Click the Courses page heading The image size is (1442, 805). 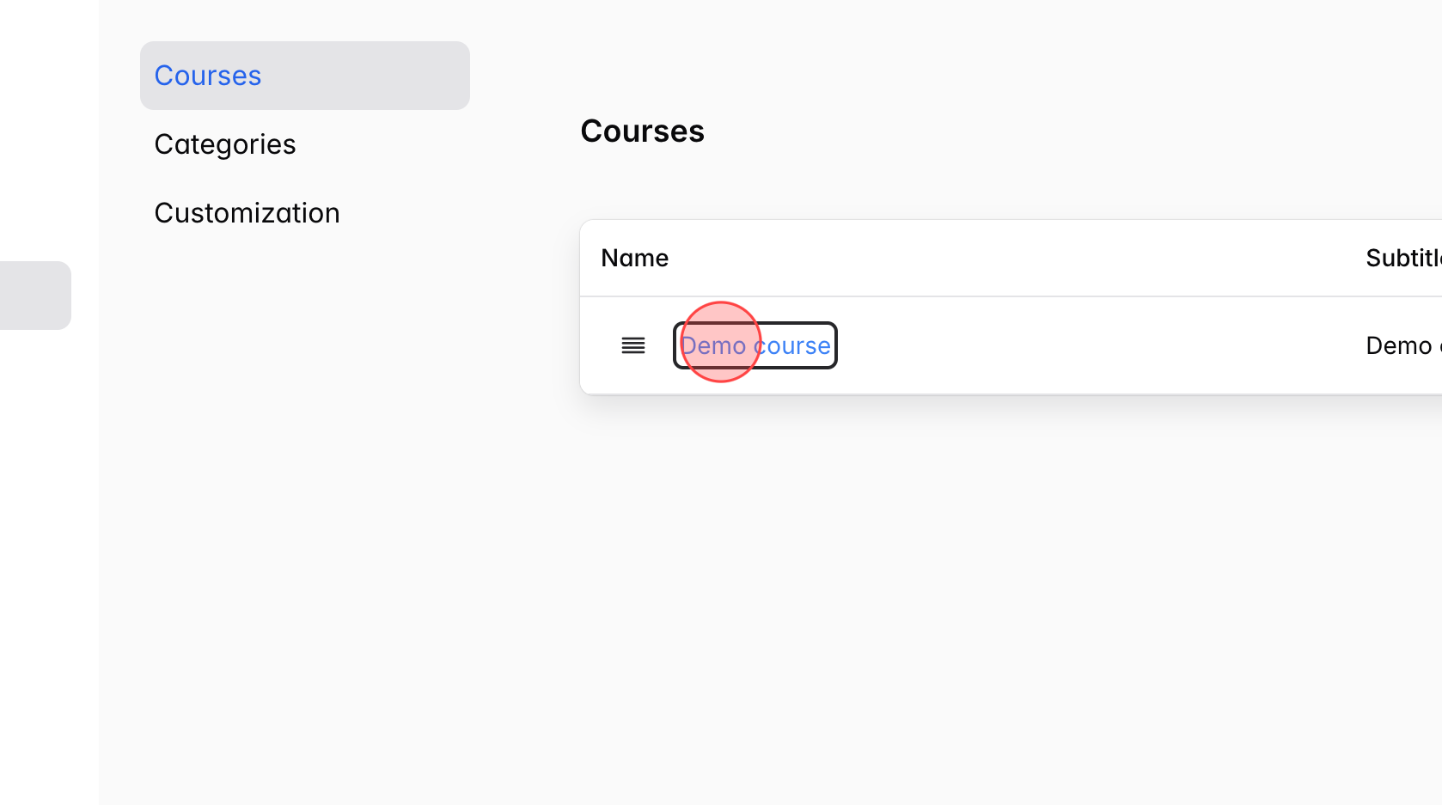642,131
